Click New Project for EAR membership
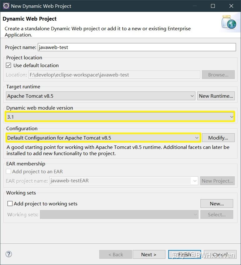241x265 pixels. [217, 181]
